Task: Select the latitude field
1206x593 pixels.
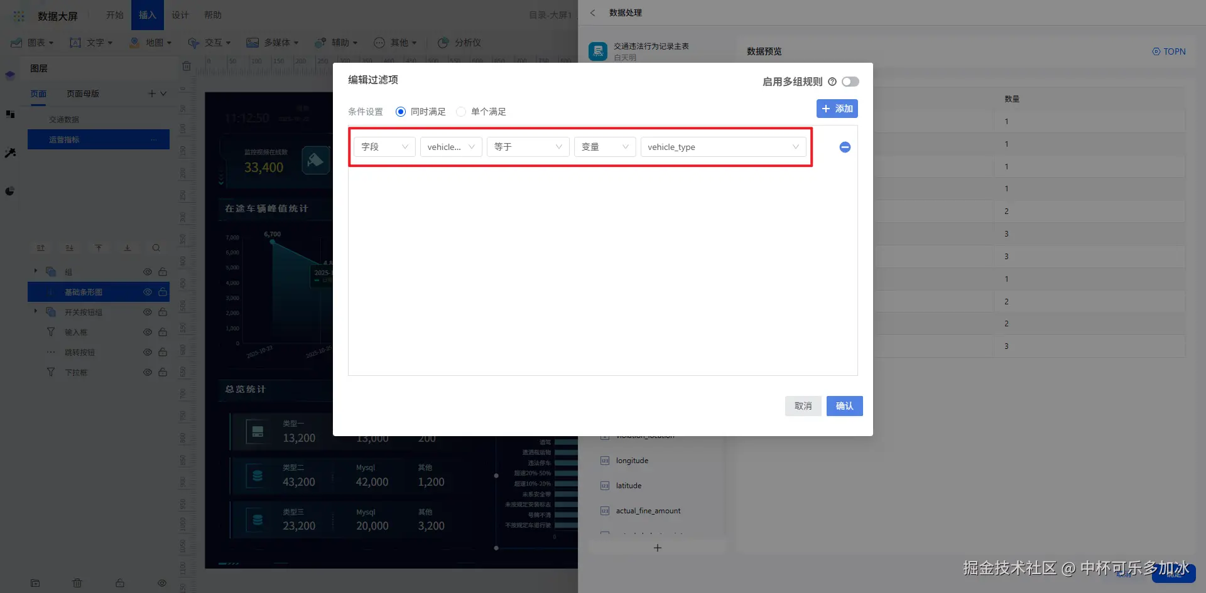Action: (x=629, y=486)
